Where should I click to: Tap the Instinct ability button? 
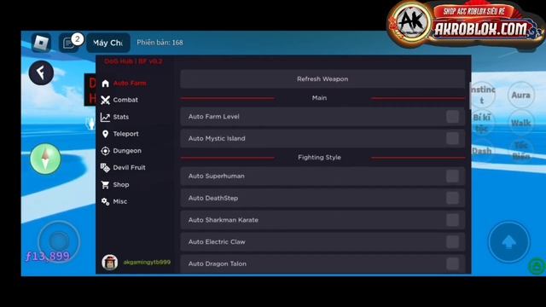(483, 95)
